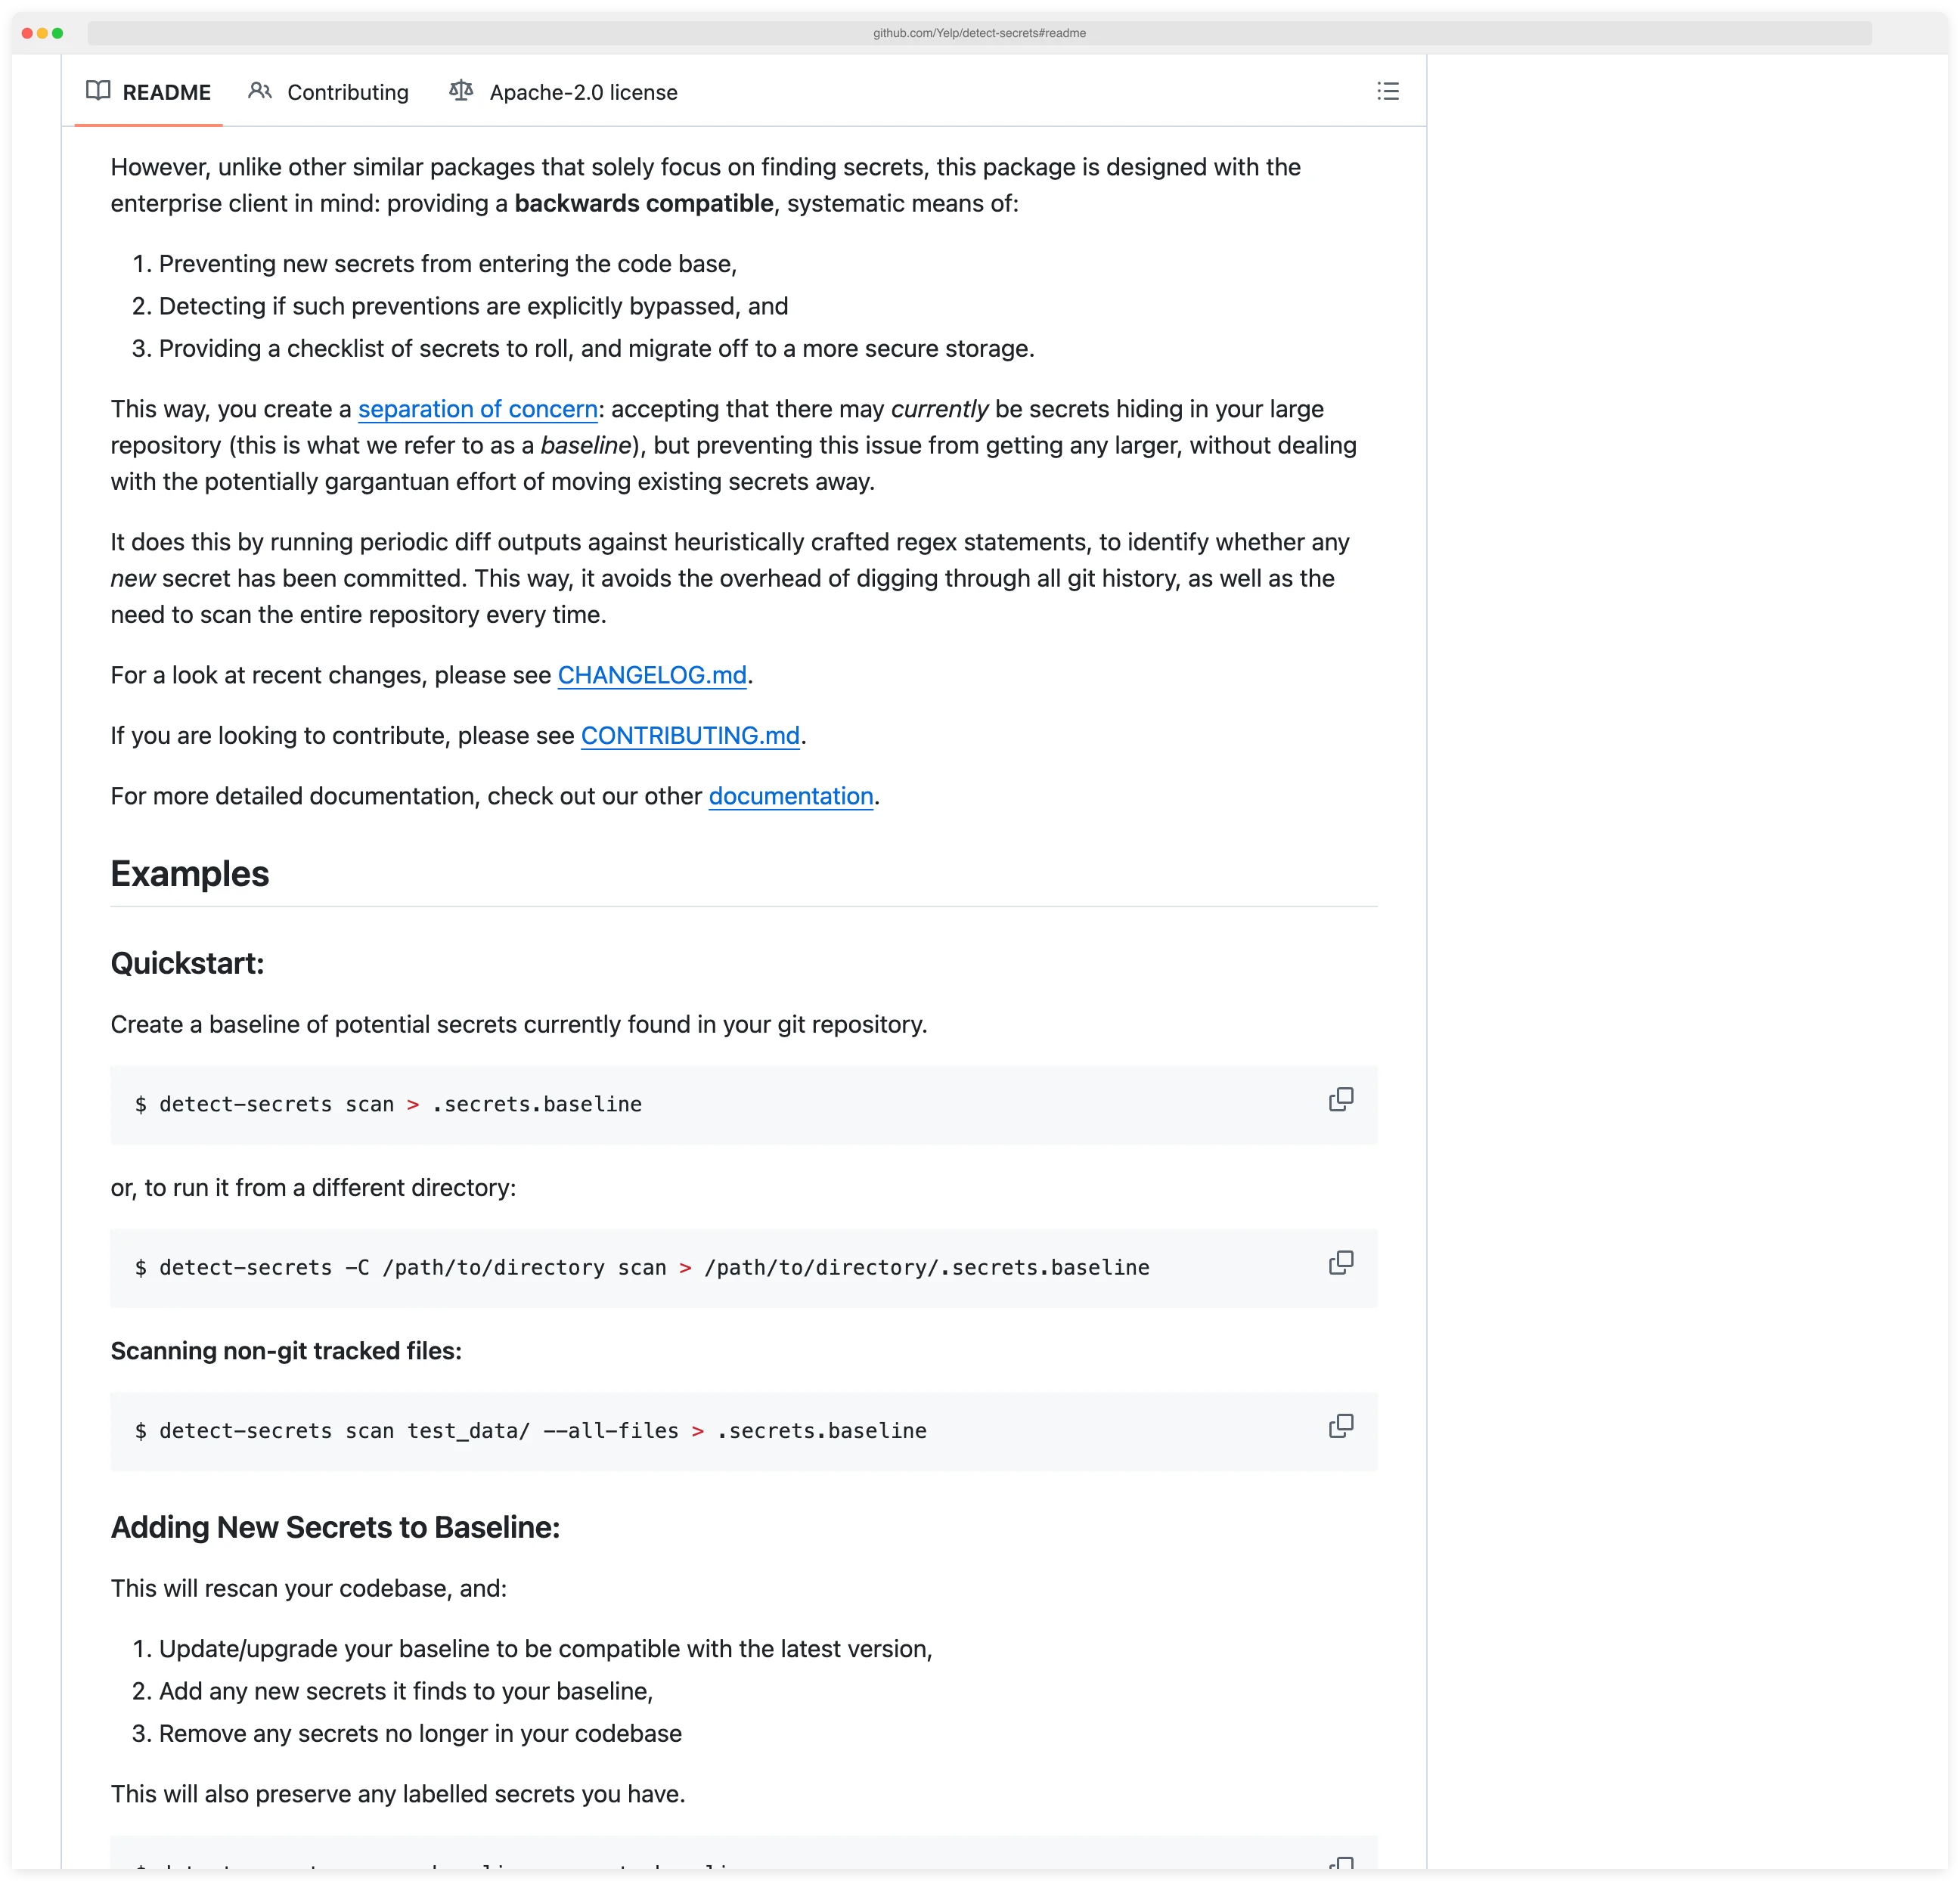
Task: Switch to the README tab
Action: click(166, 92)
